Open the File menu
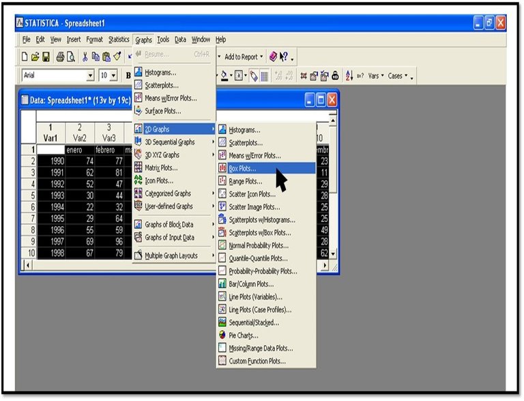Image resolution: width=524 pixels, height=401 pixels. (x=27, y=40)
